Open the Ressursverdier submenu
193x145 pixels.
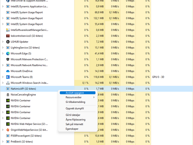pos(78,97)
